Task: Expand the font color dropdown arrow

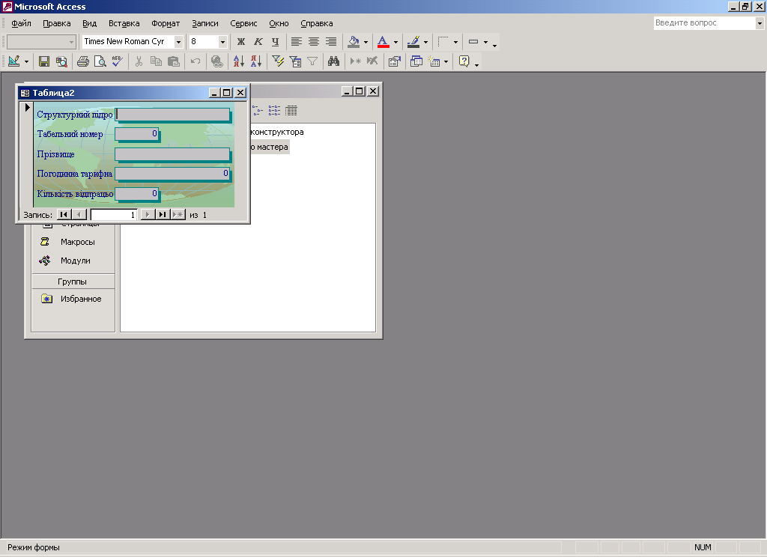Action: [x=395, y=42]
